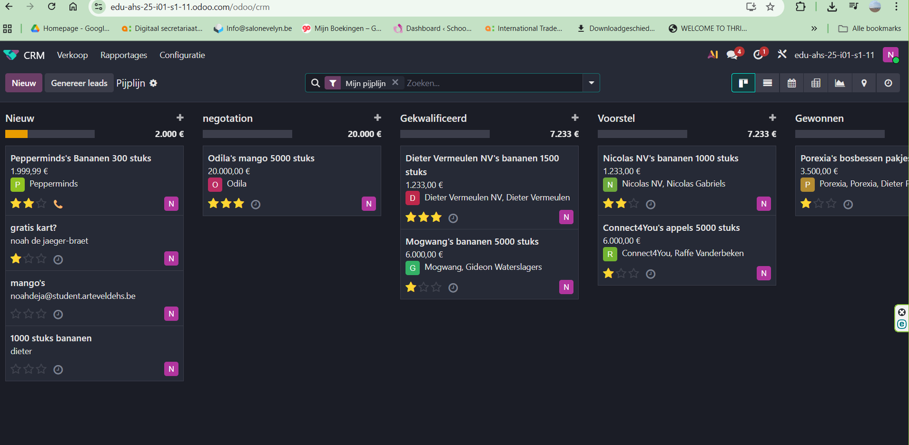The image size is (909, 445).
Task: Click the Genereer leads button
Action: 79,83
